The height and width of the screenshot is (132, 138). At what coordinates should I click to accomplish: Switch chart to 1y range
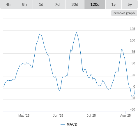(x=114, y=4)
